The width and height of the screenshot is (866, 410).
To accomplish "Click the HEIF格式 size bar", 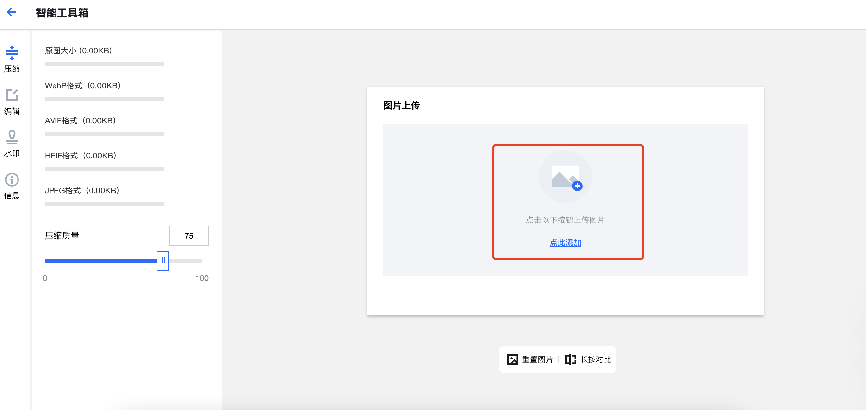I will click(x=104, y=169).
